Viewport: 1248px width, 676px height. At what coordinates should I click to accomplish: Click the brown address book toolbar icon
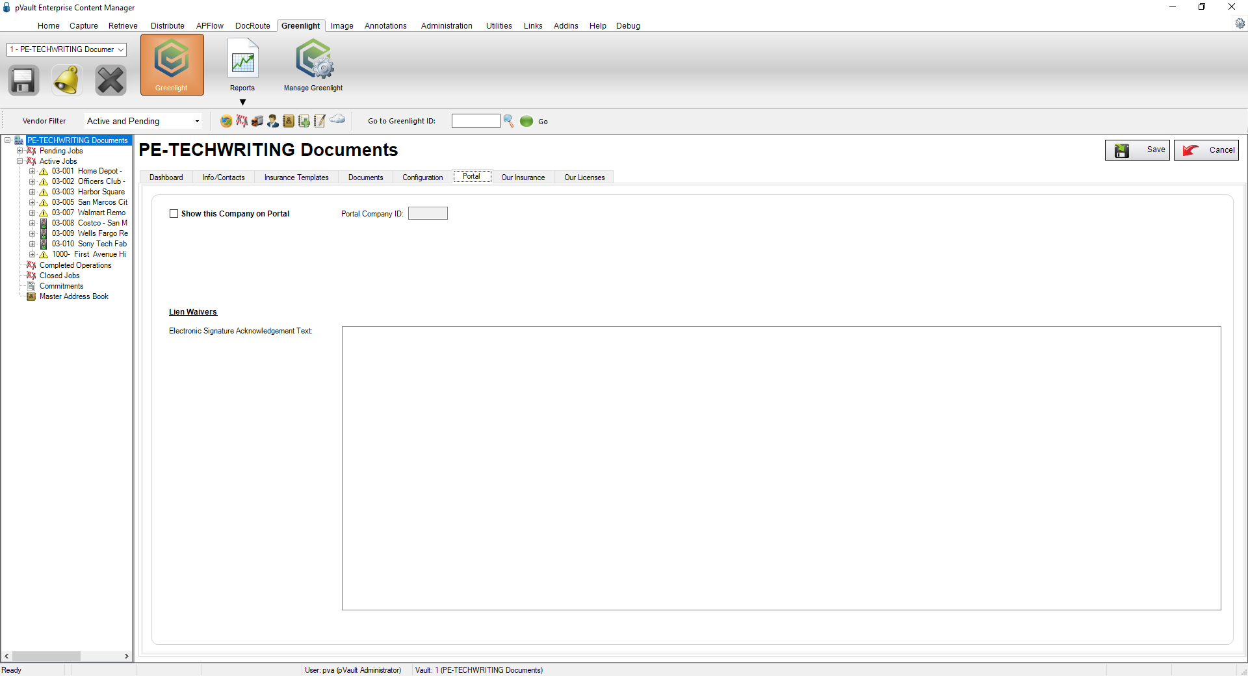point(289,121)
